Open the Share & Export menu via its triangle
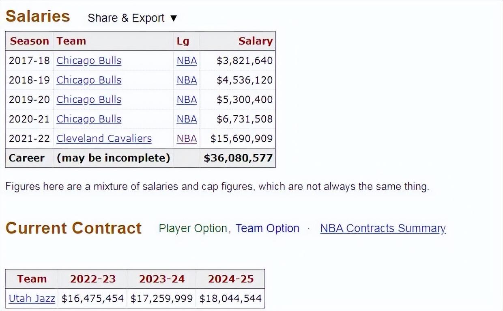 pyautogui.click(x=174, y=18)
